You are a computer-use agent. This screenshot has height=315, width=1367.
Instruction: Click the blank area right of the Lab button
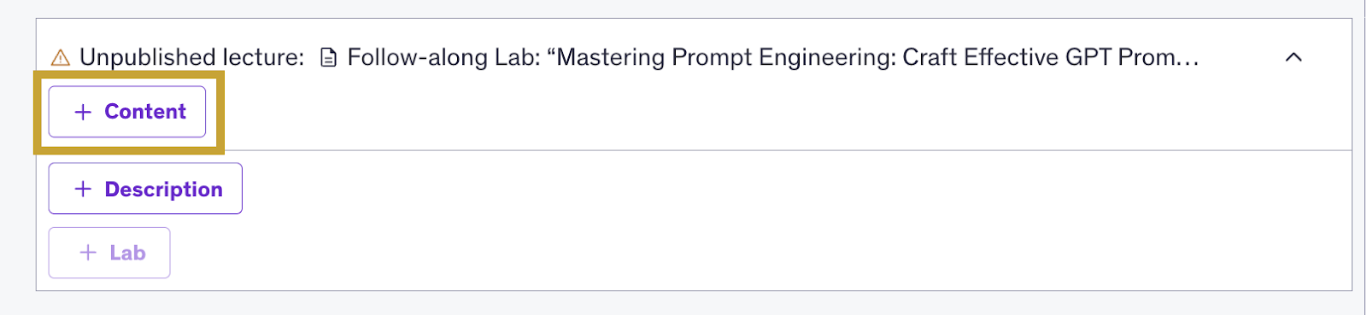point(760,253)
